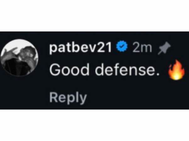Click the fire emoji after the comment
The image size is (189, 141).
(176, 70)
